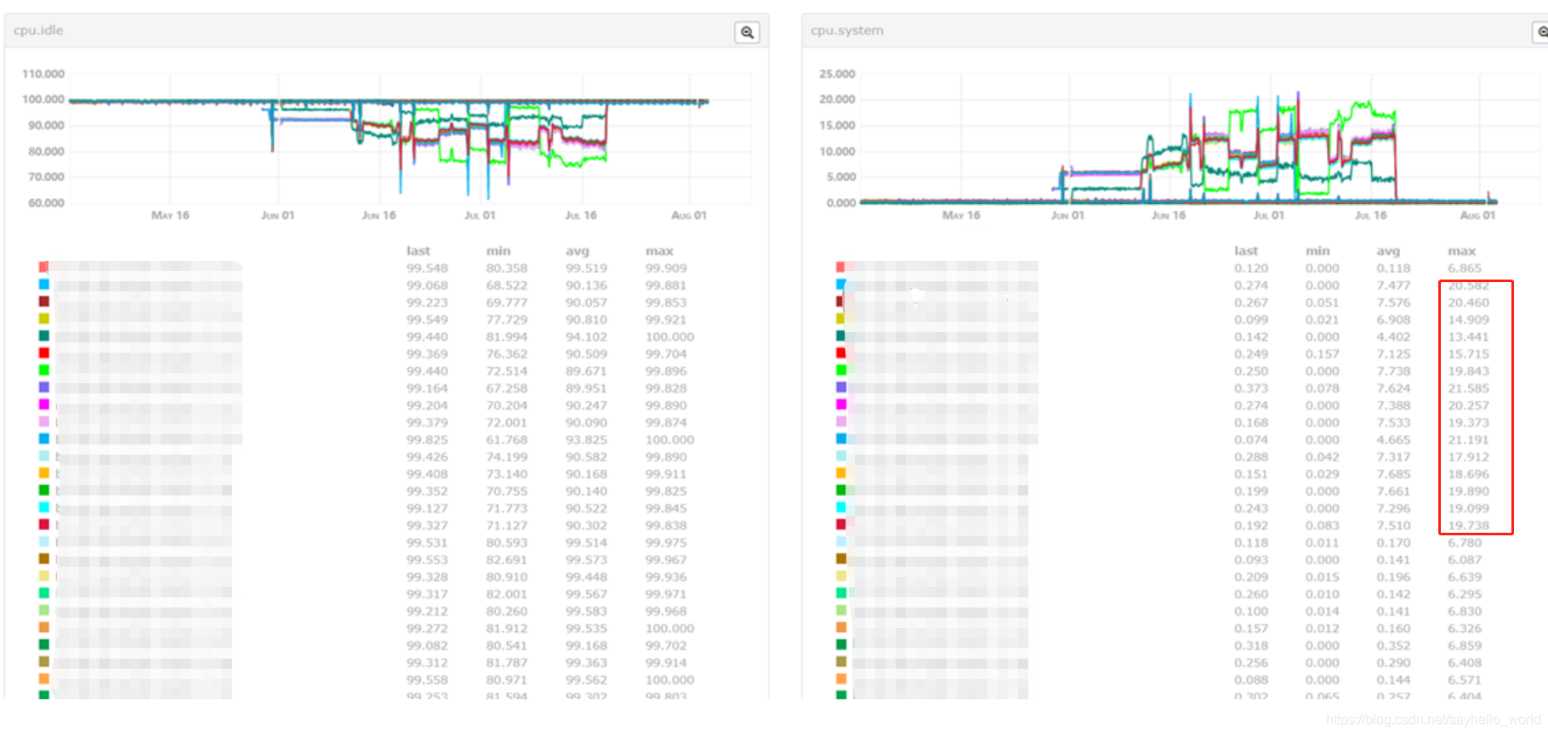Select the max value 99.909 in cpu.idle

666,268
